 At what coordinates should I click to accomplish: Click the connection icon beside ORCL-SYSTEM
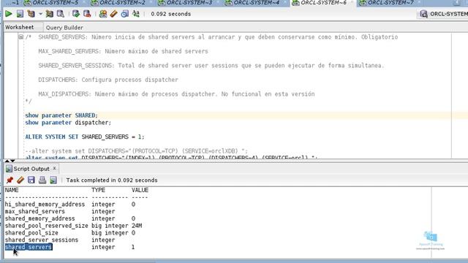click(424, 14)
